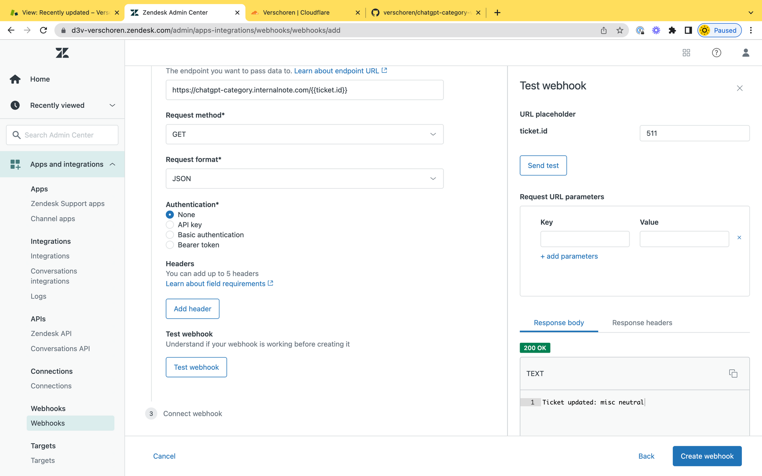Open the help question mark icon
Screen dimensions: 762x476
pyautogui.click(x=716, y=53)
